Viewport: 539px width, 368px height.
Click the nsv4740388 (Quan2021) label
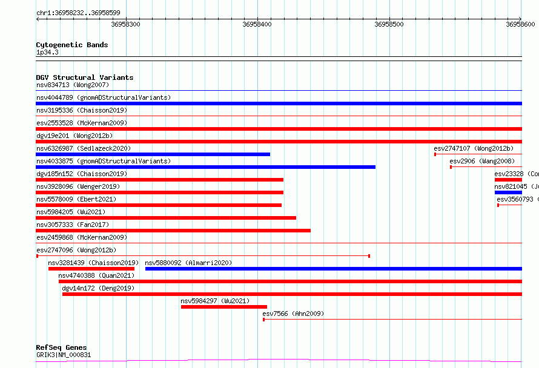(x=96, y=275)
